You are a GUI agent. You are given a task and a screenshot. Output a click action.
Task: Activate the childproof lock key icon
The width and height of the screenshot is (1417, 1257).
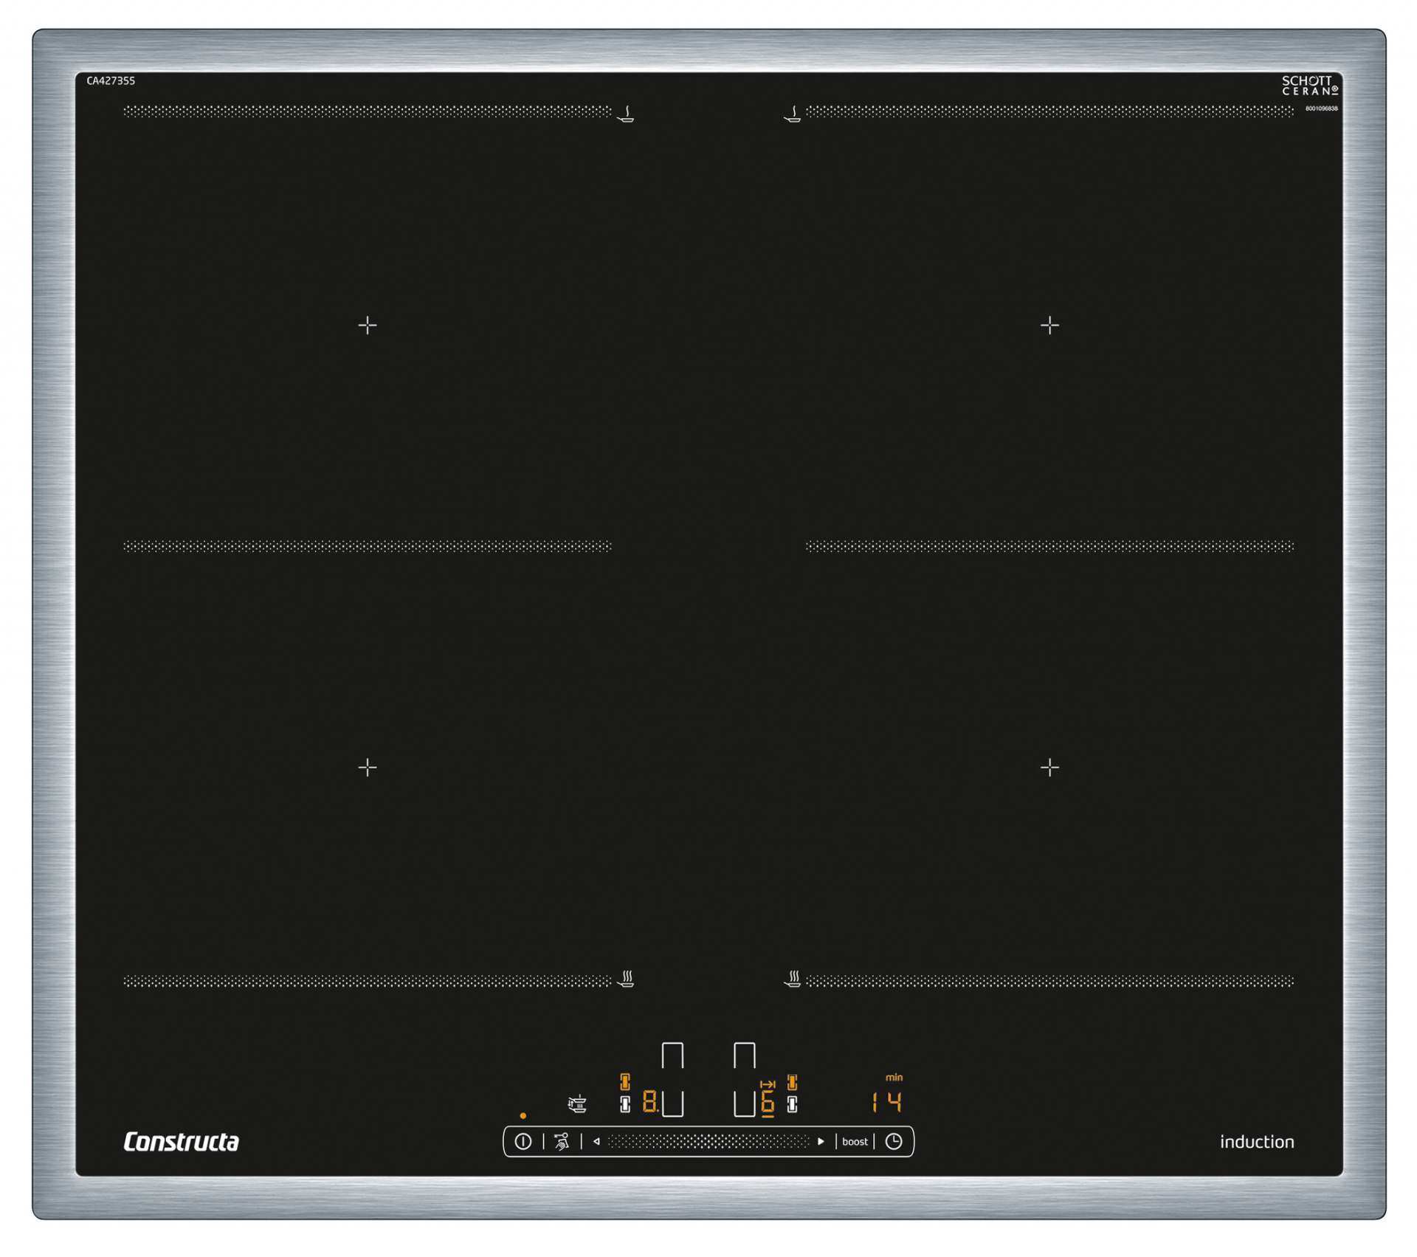[562, 1142]
